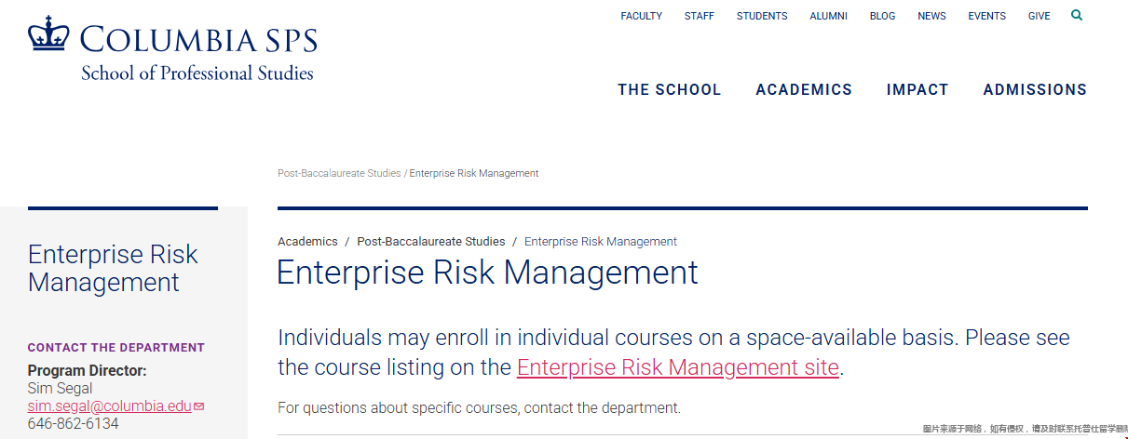The height and width of the screenshot is (439, 1128).
Task: Open the Blog link
Action: point(882,16)
